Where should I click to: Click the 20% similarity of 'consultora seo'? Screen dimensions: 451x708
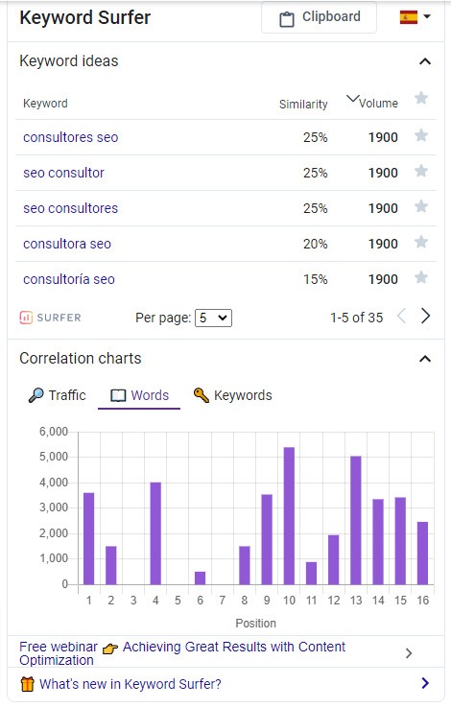pyautogui.click(x=315, y=244)
